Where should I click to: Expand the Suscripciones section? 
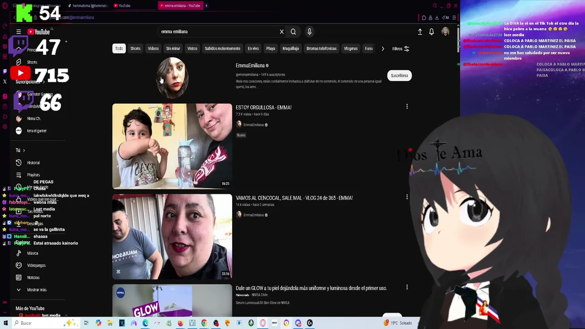point(30,82)
